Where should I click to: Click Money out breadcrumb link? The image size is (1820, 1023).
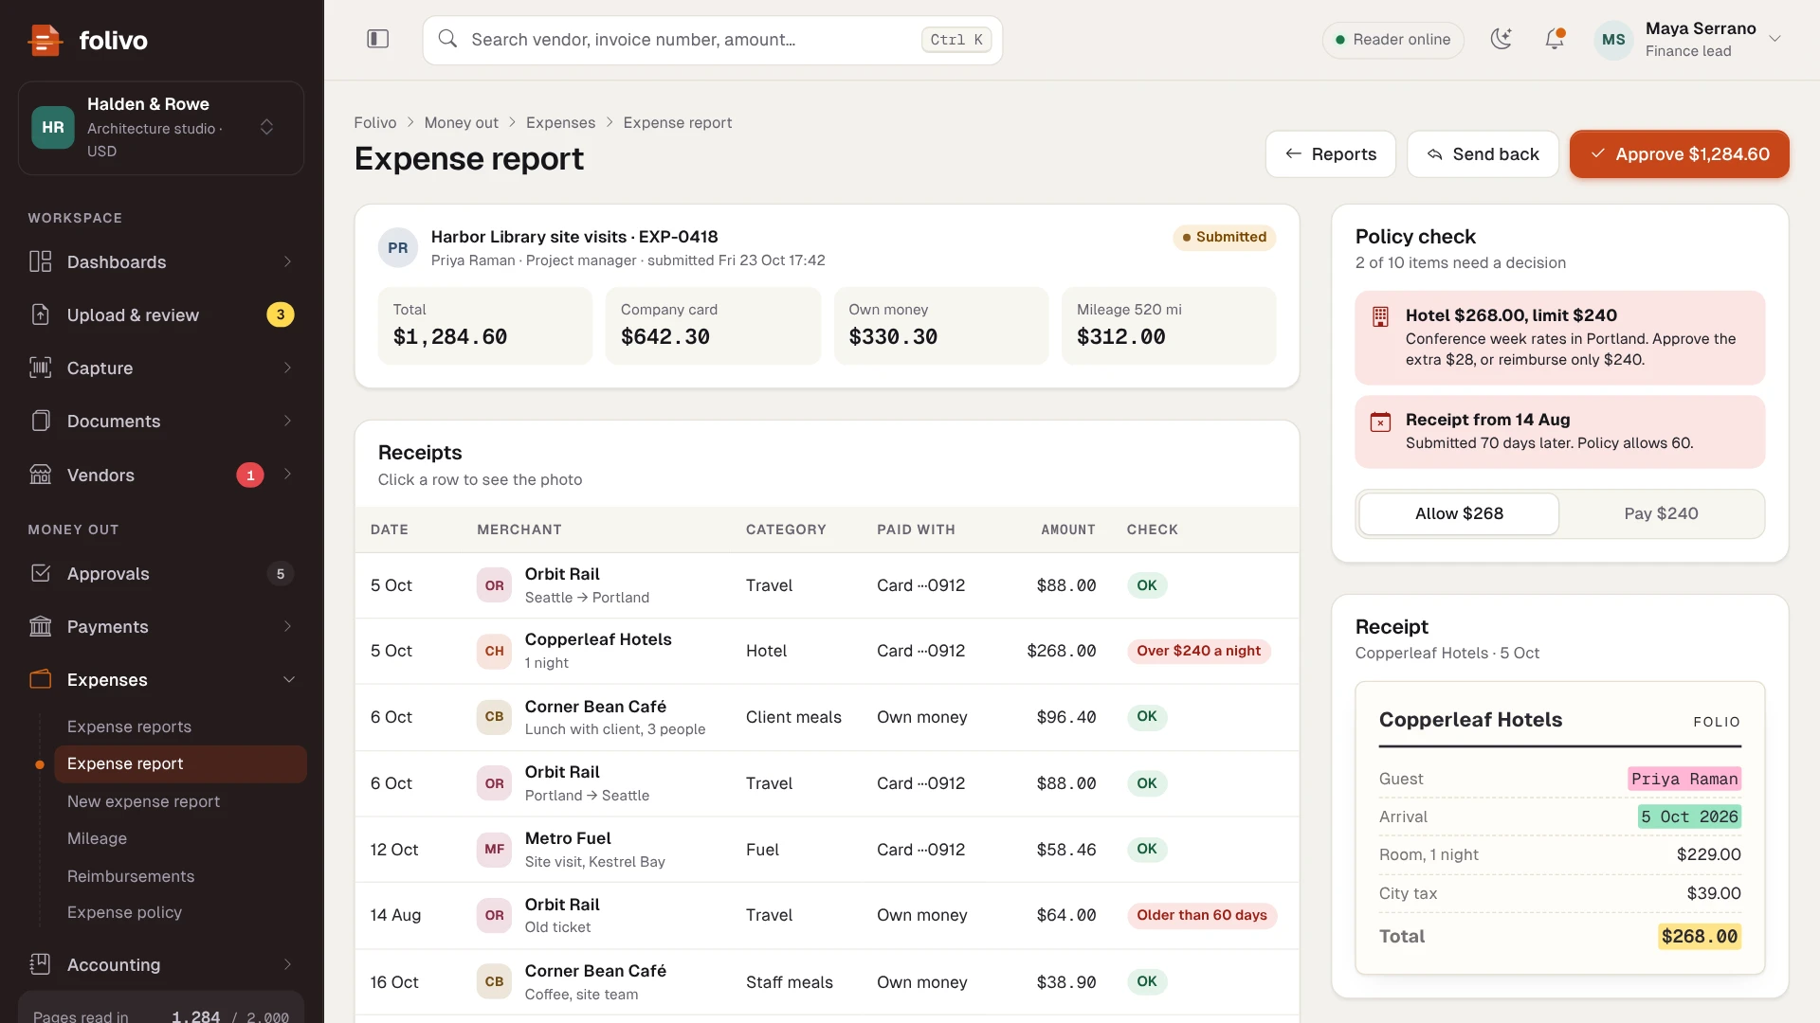pos(461,123)
